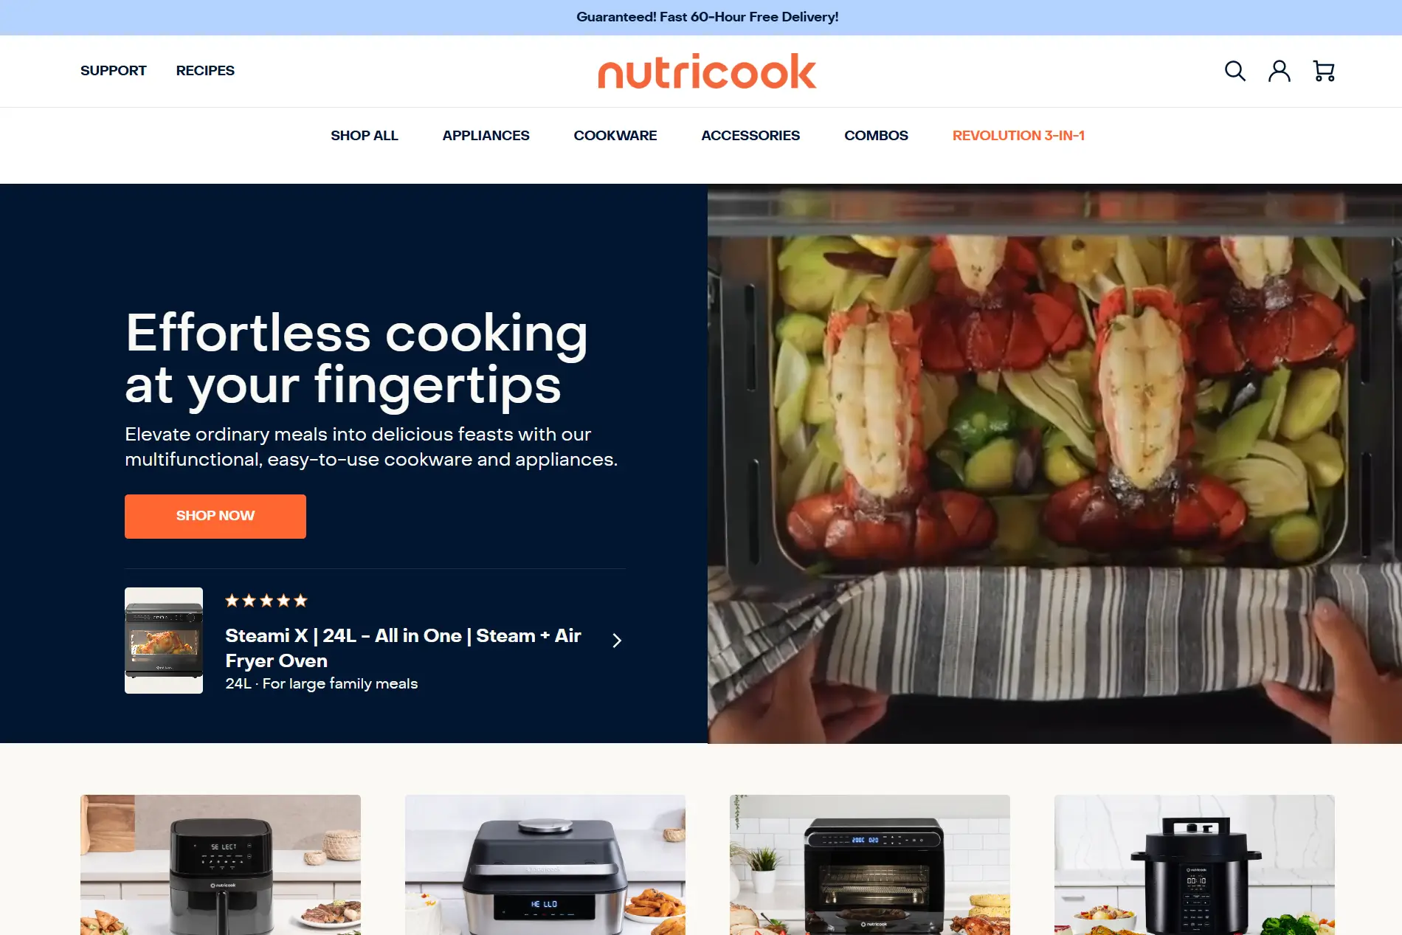Image resolution: width=1402 pixels, height=935 pixels.
Task: Open the Accessories menu item
Action: click(x=750, y=136)
